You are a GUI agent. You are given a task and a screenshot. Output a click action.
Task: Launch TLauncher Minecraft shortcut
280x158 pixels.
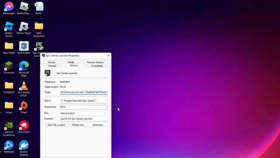pos(9,68)
